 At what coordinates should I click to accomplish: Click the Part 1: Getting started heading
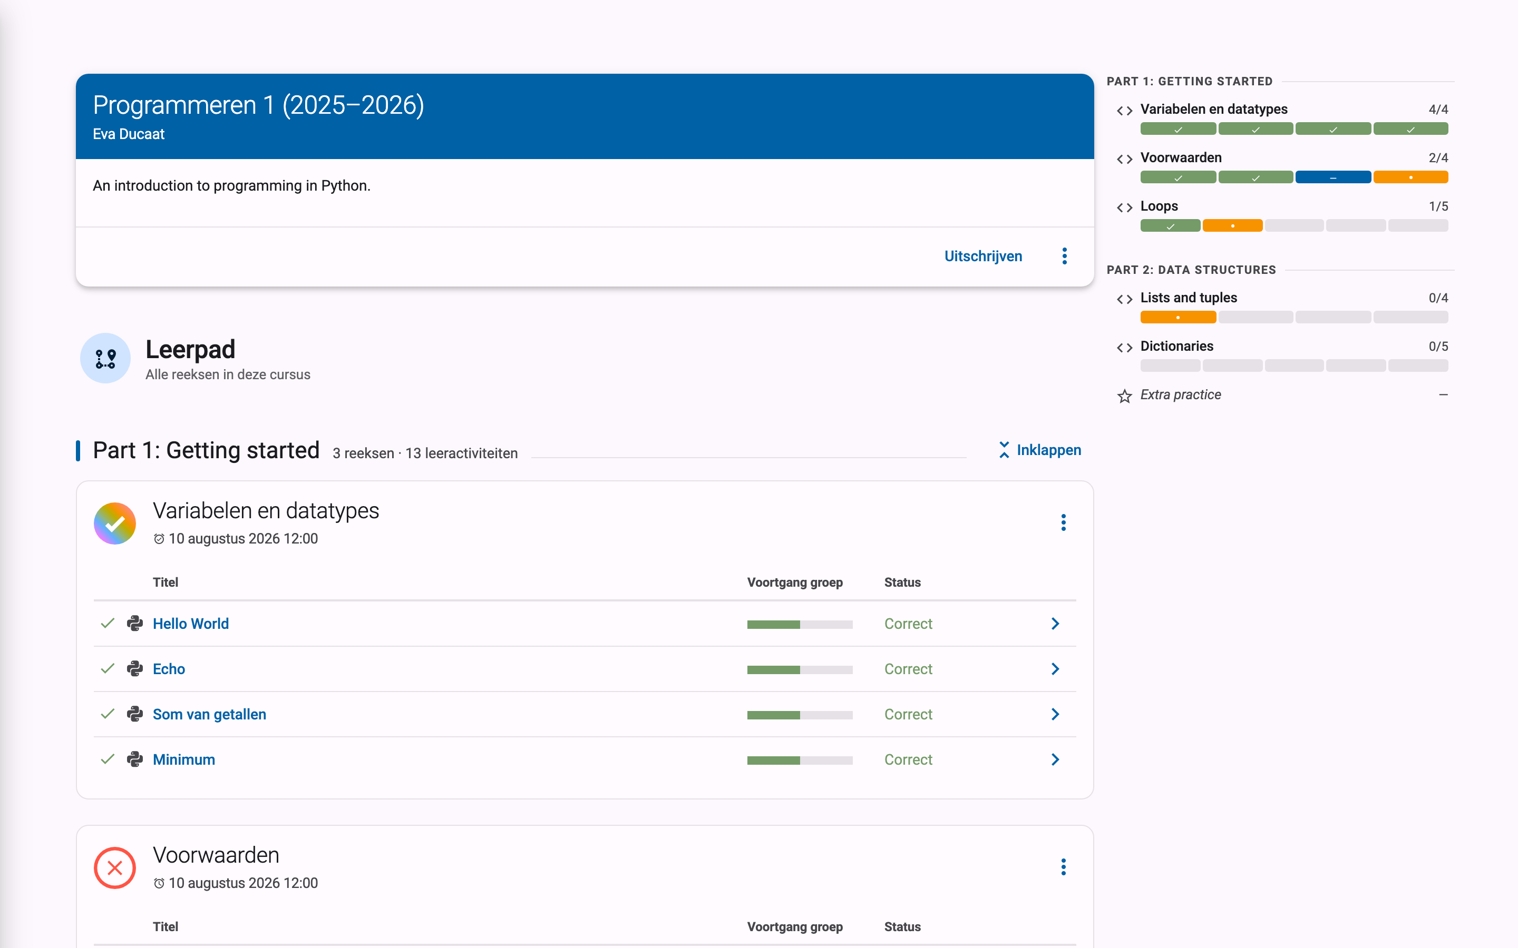coord(207,450)
